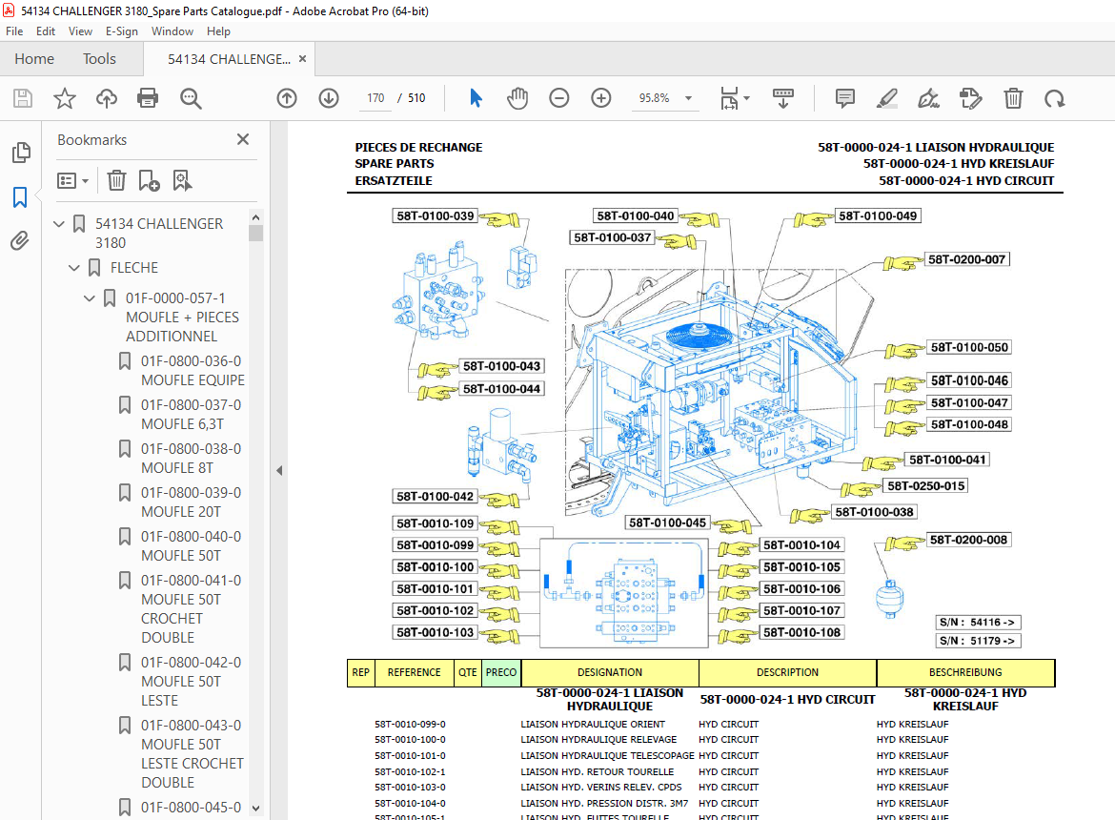Screen dimensions: 1115x820
Task: Open the Help menu
Action: tap(218, 31)
